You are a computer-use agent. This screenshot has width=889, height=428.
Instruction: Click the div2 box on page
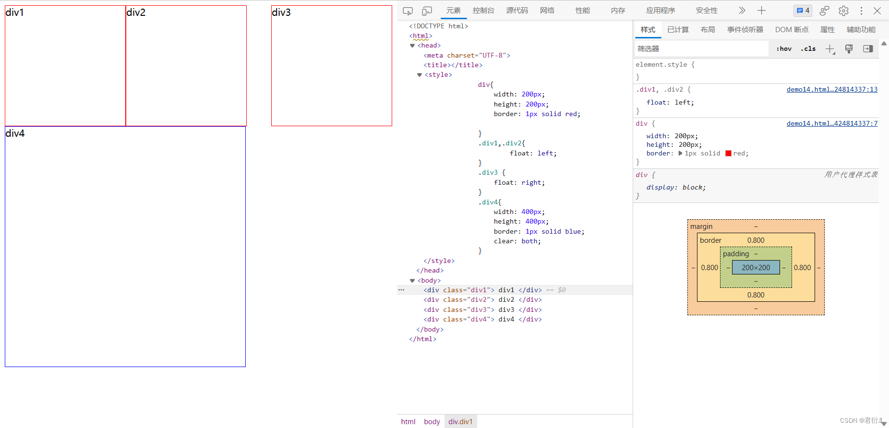[186, 66]
